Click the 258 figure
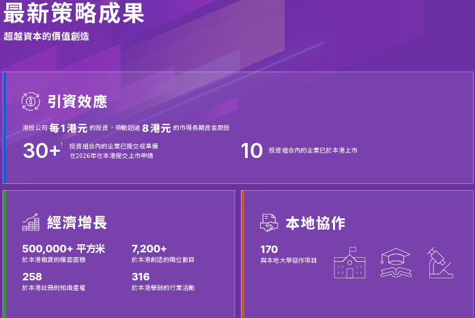 (x=32, y=277)
